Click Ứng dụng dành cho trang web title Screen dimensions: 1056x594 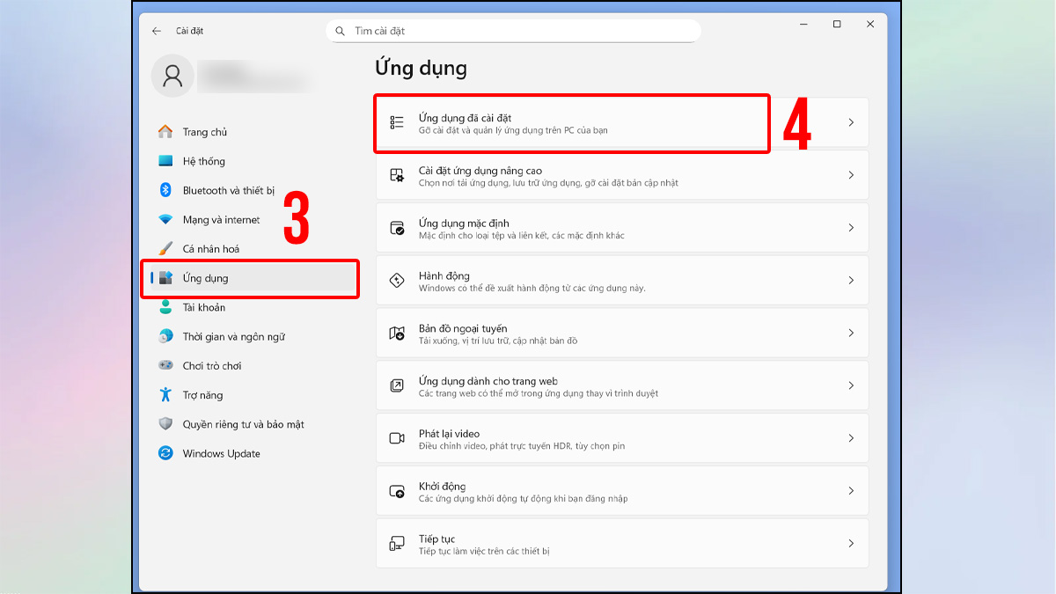488,381
